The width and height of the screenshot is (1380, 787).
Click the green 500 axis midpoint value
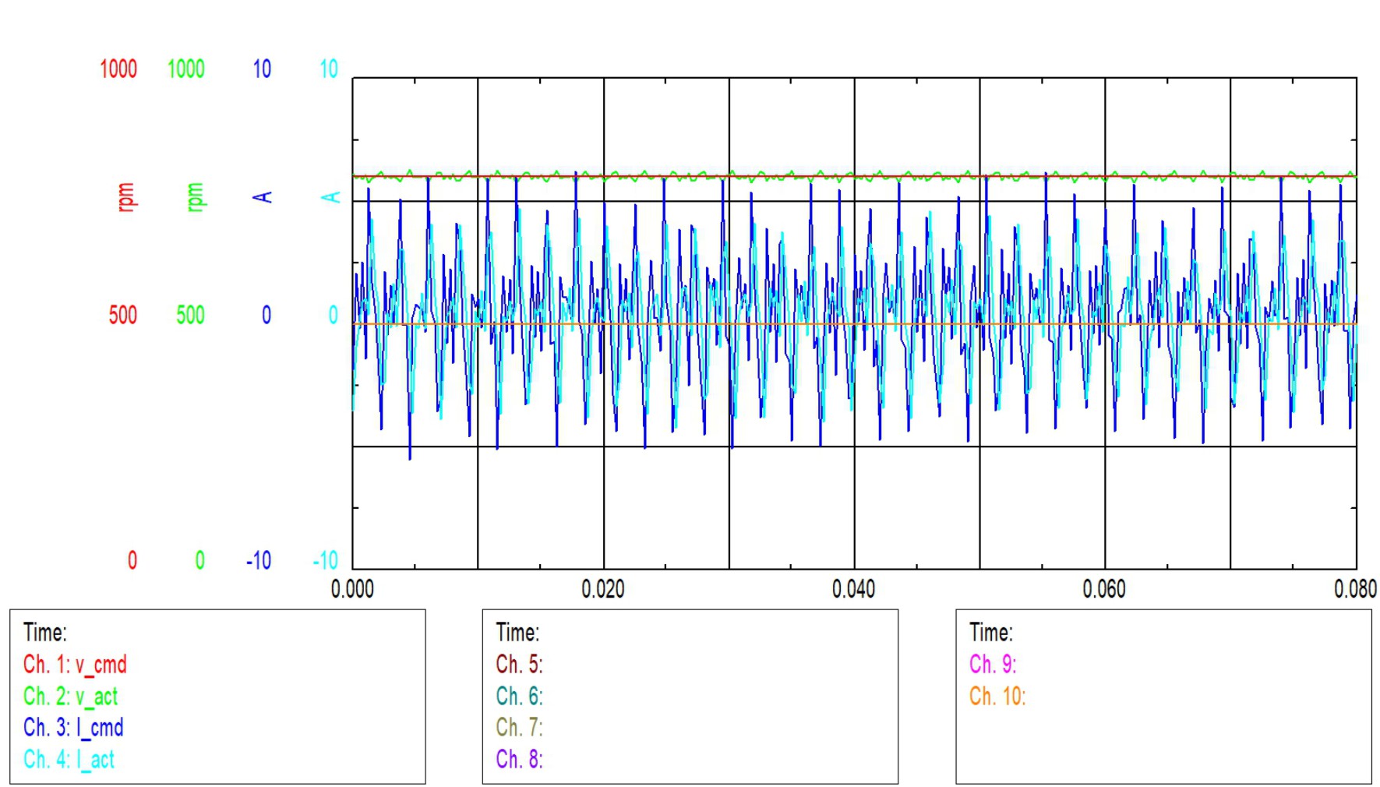(x=190, y=316)
